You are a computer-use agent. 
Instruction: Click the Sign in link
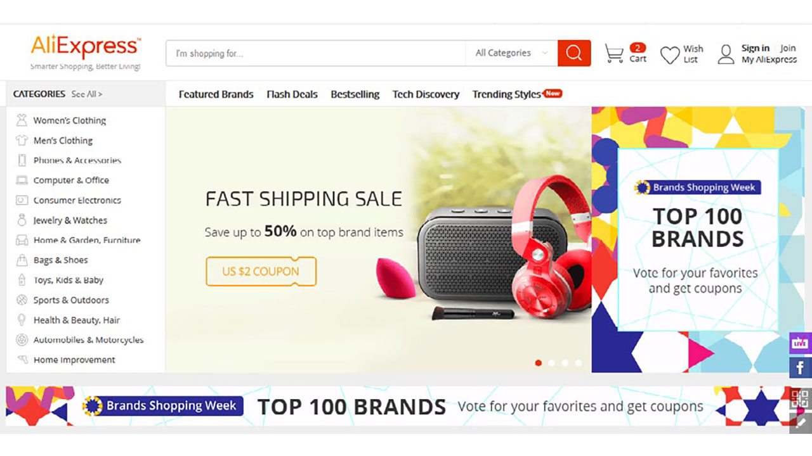tap(755, 48)
